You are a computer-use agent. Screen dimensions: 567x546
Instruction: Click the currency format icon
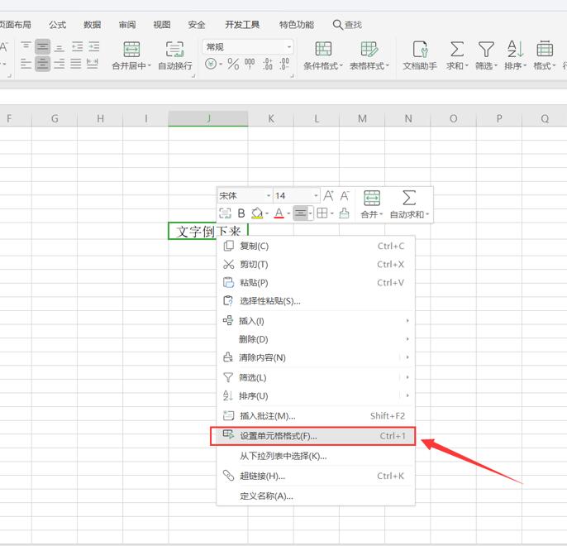pyautogui.click(x=211, y=65)
